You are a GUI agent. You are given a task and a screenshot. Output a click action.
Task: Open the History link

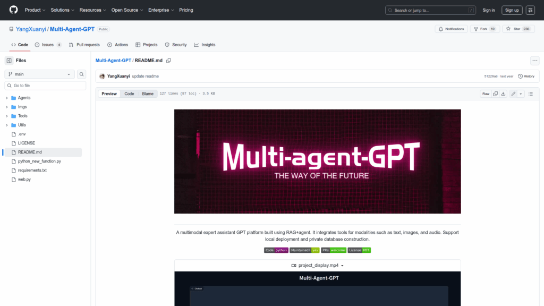[x=526, y=76]
